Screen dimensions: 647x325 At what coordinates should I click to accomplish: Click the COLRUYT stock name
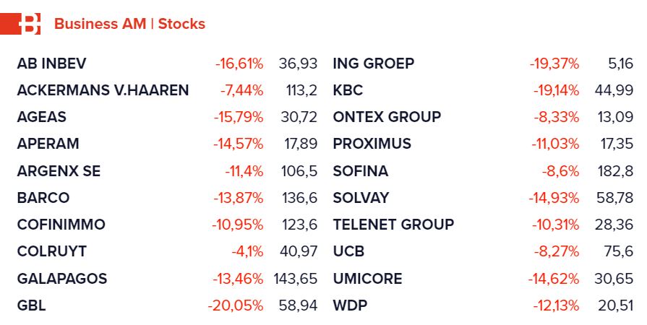(51, 252)
